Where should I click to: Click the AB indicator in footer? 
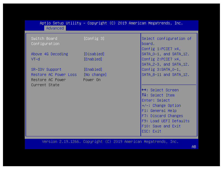[194, 147]
